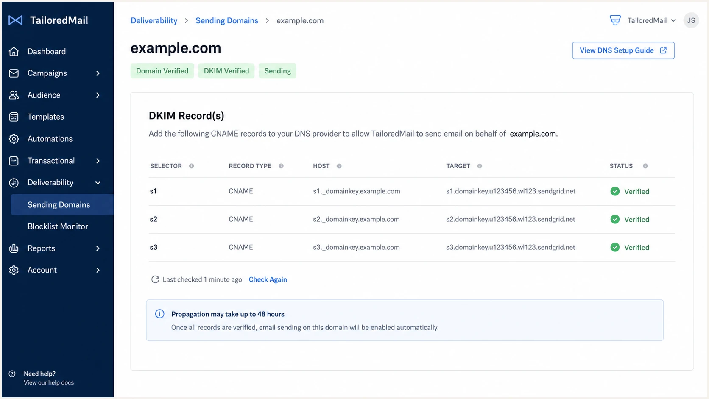Open Blocklist Monitor in the sidebar

point(58,226)
